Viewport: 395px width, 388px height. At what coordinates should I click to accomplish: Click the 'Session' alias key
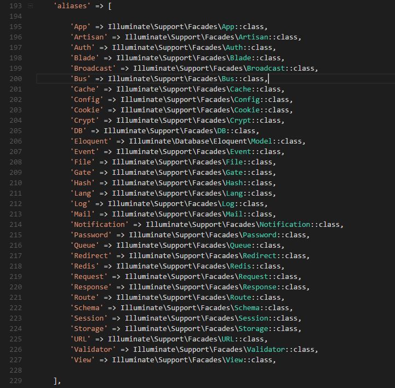[89, 318]
